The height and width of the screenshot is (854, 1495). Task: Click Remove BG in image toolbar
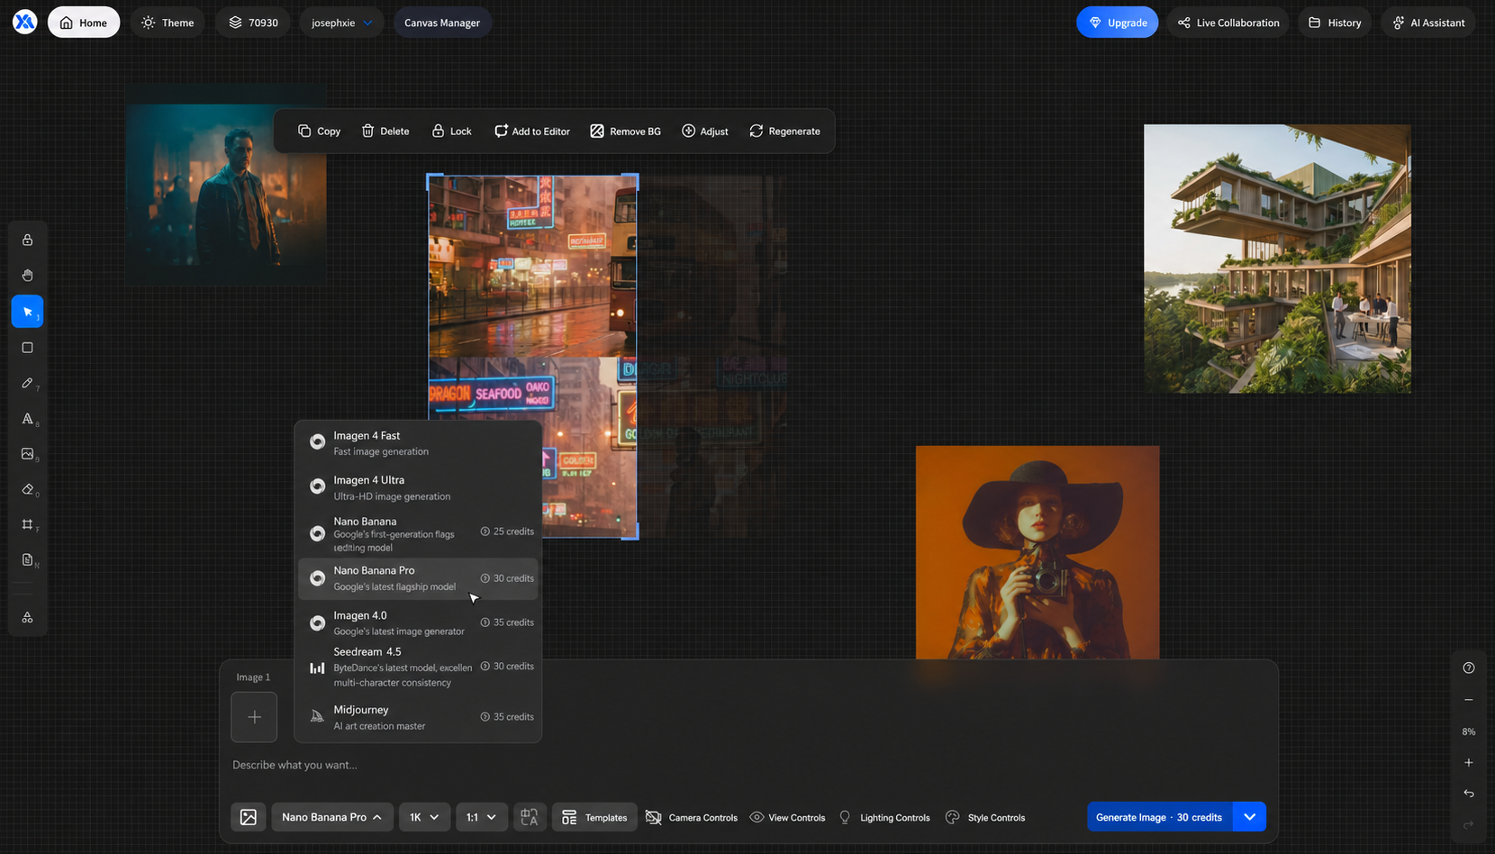click(x=625, y=132)
